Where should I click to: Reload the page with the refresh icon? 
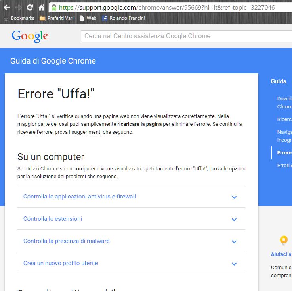tap(30, 8)
